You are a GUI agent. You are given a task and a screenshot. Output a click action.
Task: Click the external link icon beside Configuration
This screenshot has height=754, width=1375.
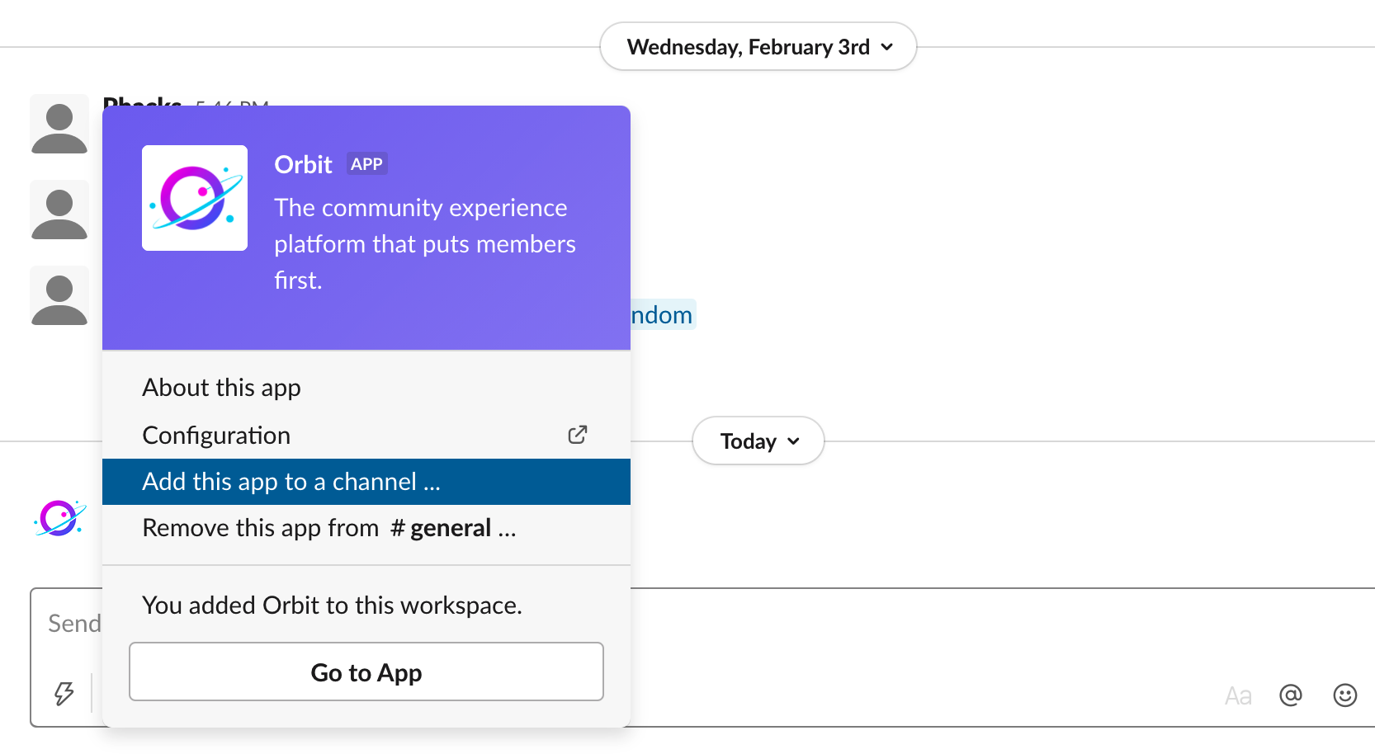pyautogui.click(x=578, y=435)
